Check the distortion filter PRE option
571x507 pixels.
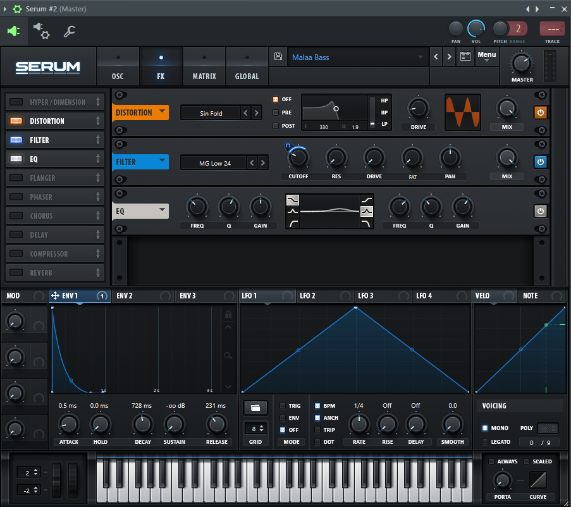[x=276, y=113]
